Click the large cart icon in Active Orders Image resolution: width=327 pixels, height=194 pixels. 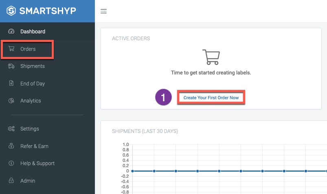(211, 57)
